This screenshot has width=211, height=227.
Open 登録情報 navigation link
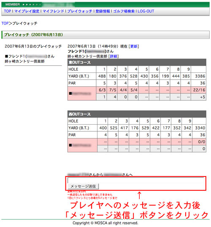coord(103,11)
